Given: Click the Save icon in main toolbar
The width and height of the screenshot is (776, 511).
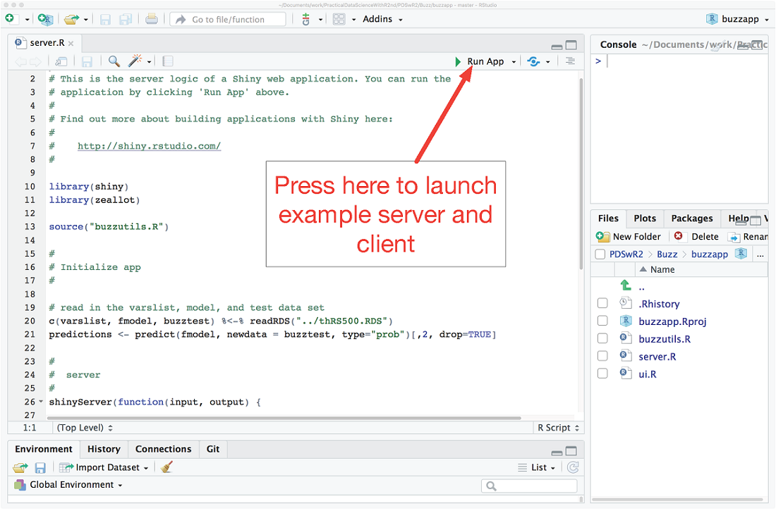Looking at the screenshot, I should coord(105,19).
